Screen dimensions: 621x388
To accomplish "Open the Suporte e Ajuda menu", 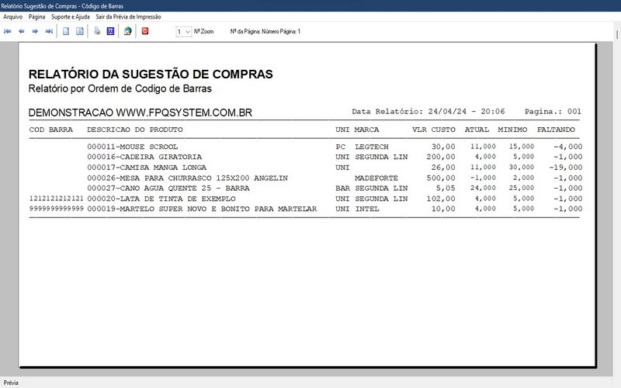I will tap(71, 16).
